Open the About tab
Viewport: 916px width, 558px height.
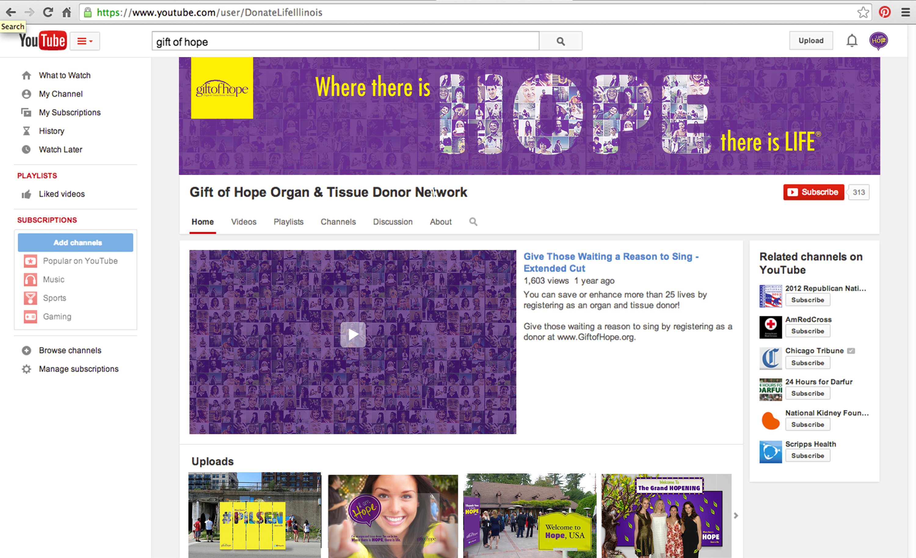pyautogui.click(x=441, y=222)
